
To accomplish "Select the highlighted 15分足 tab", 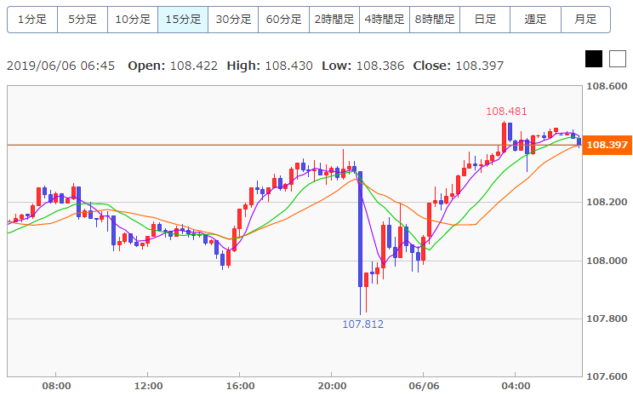I will click(183, 20).
